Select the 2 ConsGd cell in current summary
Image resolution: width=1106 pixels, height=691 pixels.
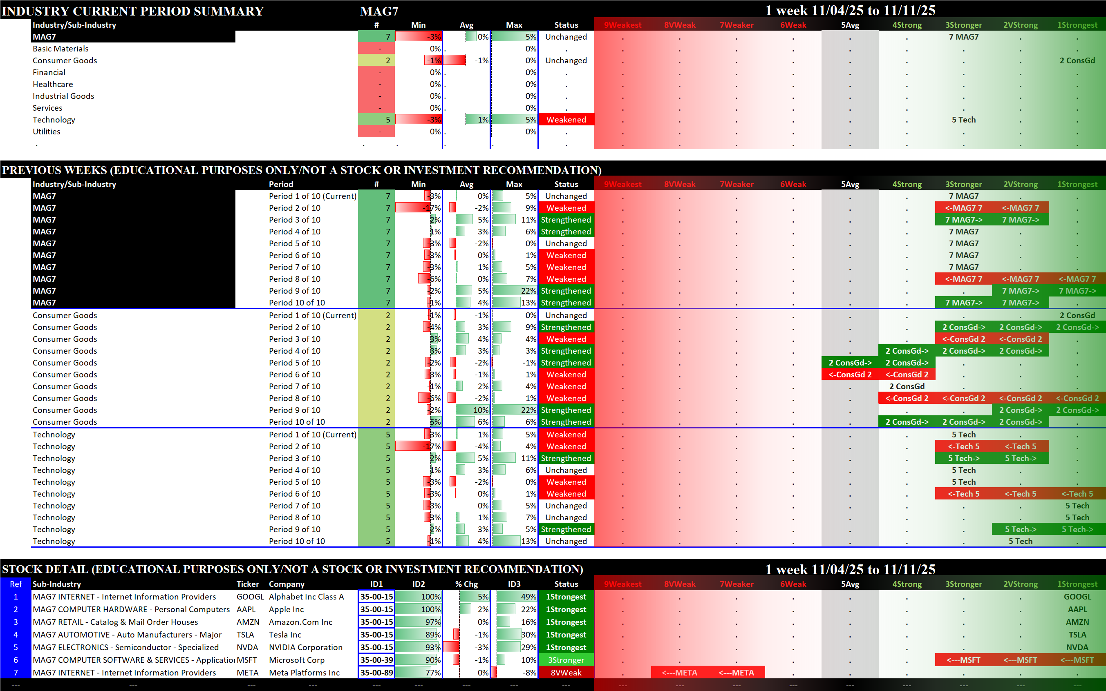pos(1077,60)
